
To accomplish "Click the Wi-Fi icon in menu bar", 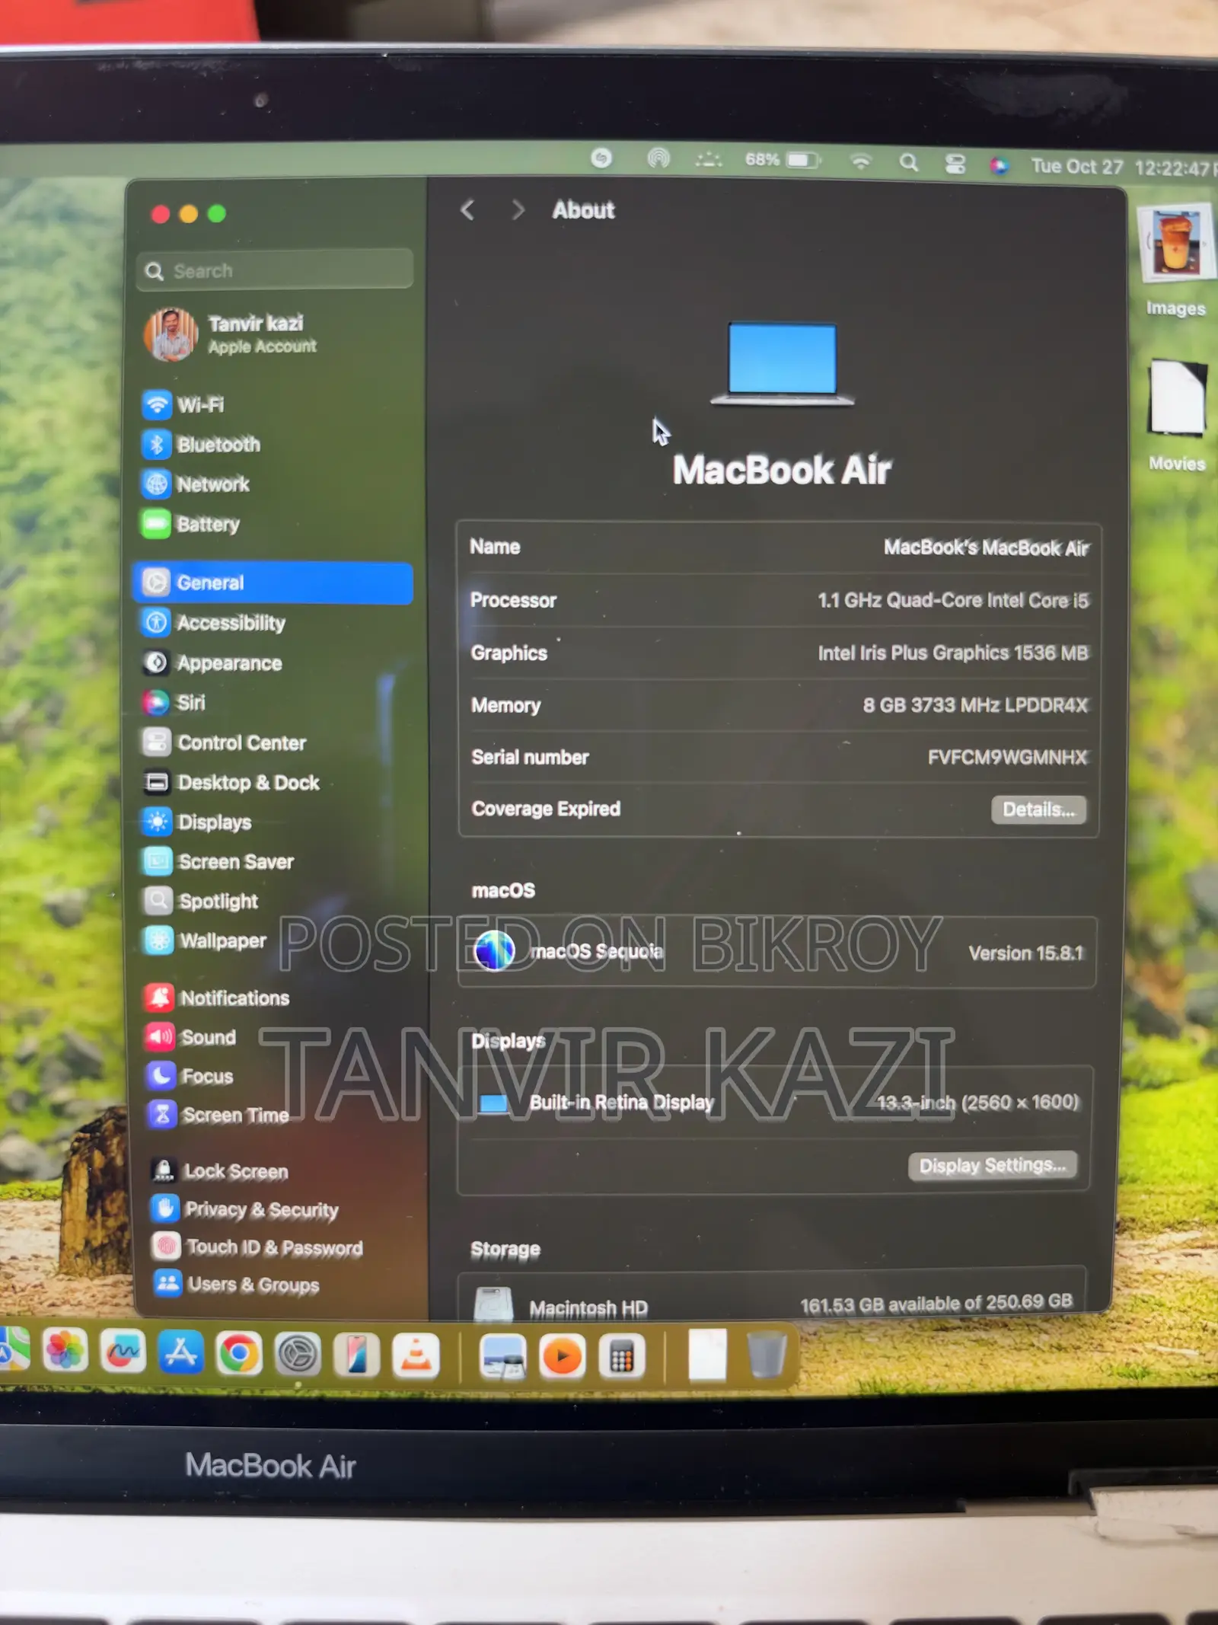I will coord(860,161).
